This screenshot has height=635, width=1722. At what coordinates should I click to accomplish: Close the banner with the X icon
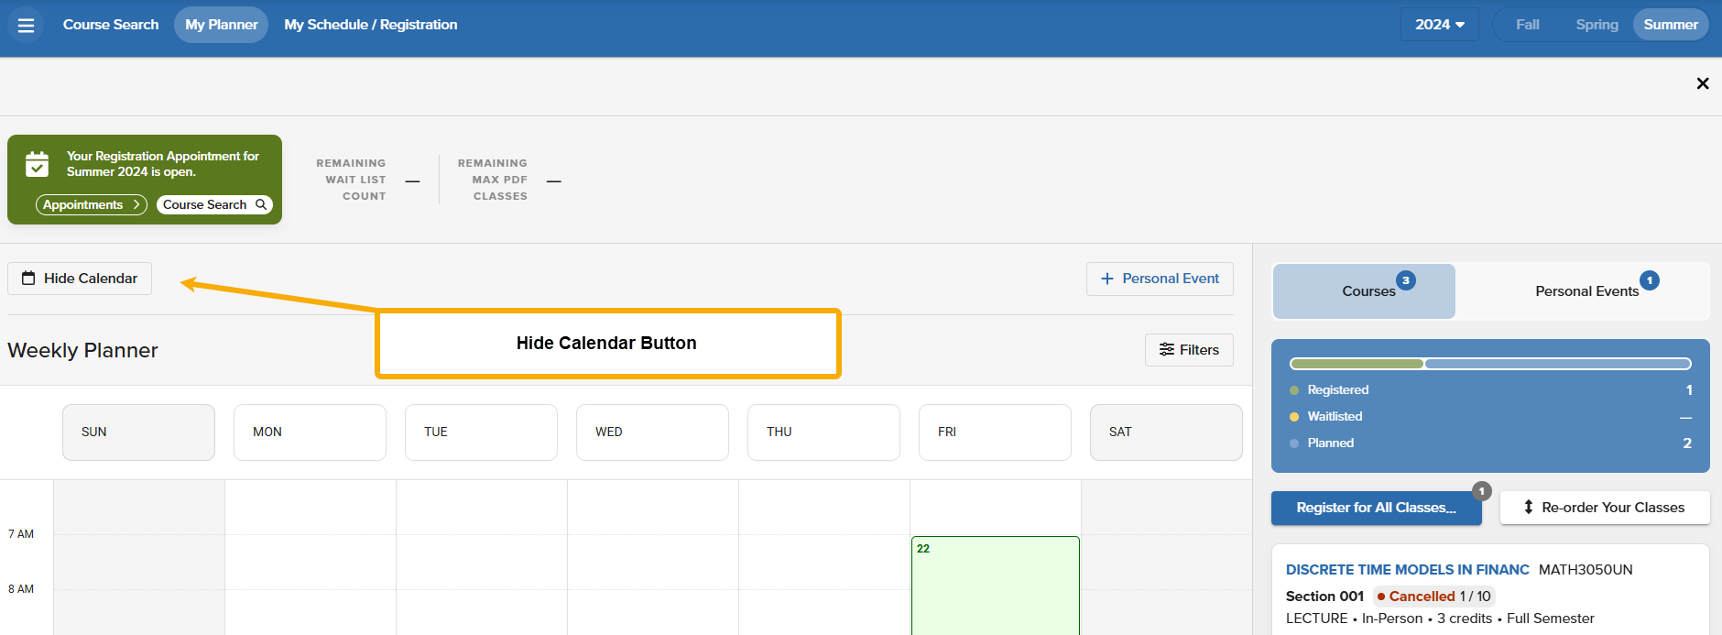(1703, 83)
